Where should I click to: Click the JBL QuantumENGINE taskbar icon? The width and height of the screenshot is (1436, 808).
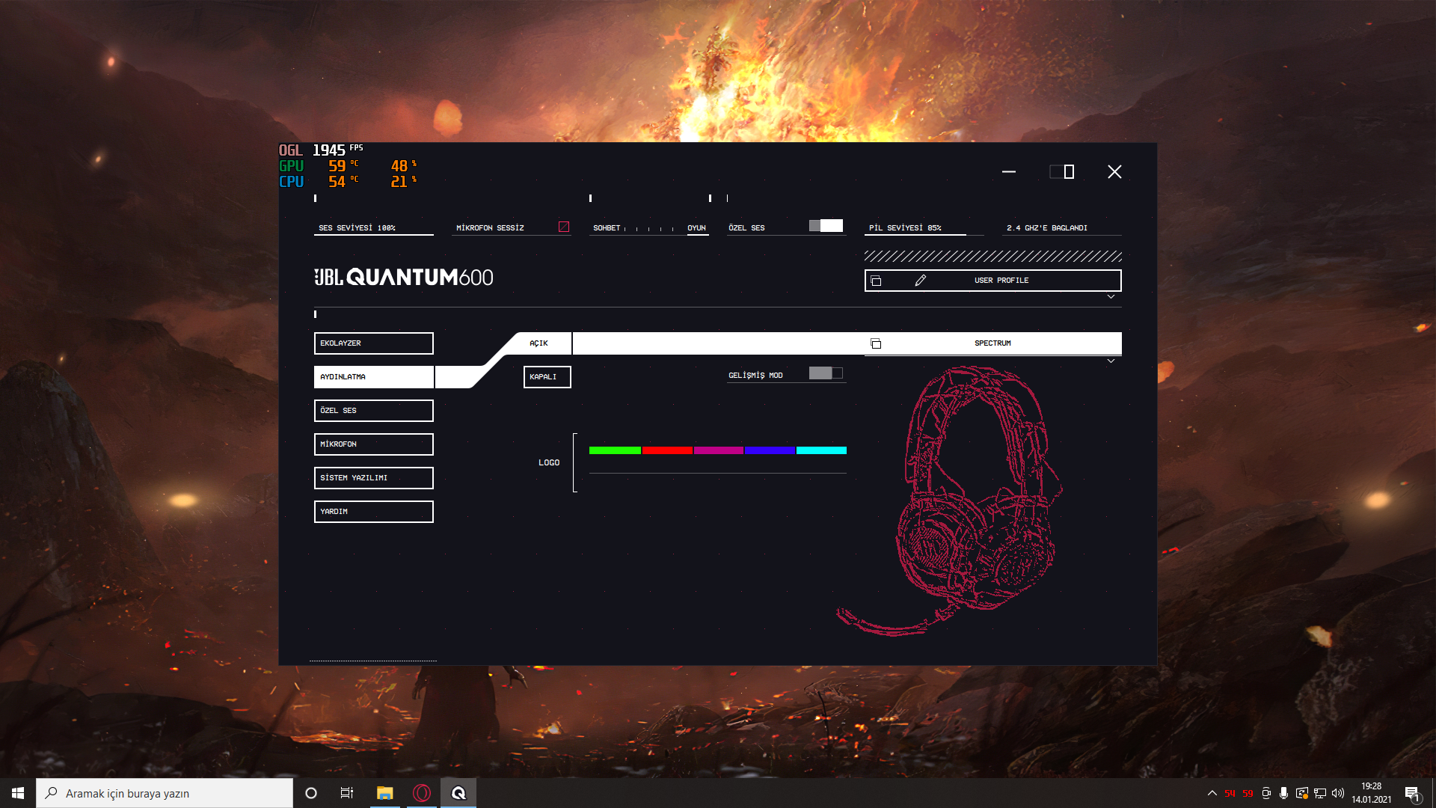pos(458,793)
